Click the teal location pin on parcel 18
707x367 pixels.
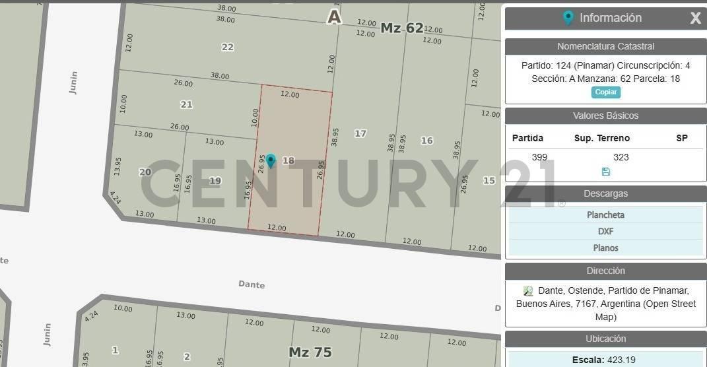tap(271, 161)
